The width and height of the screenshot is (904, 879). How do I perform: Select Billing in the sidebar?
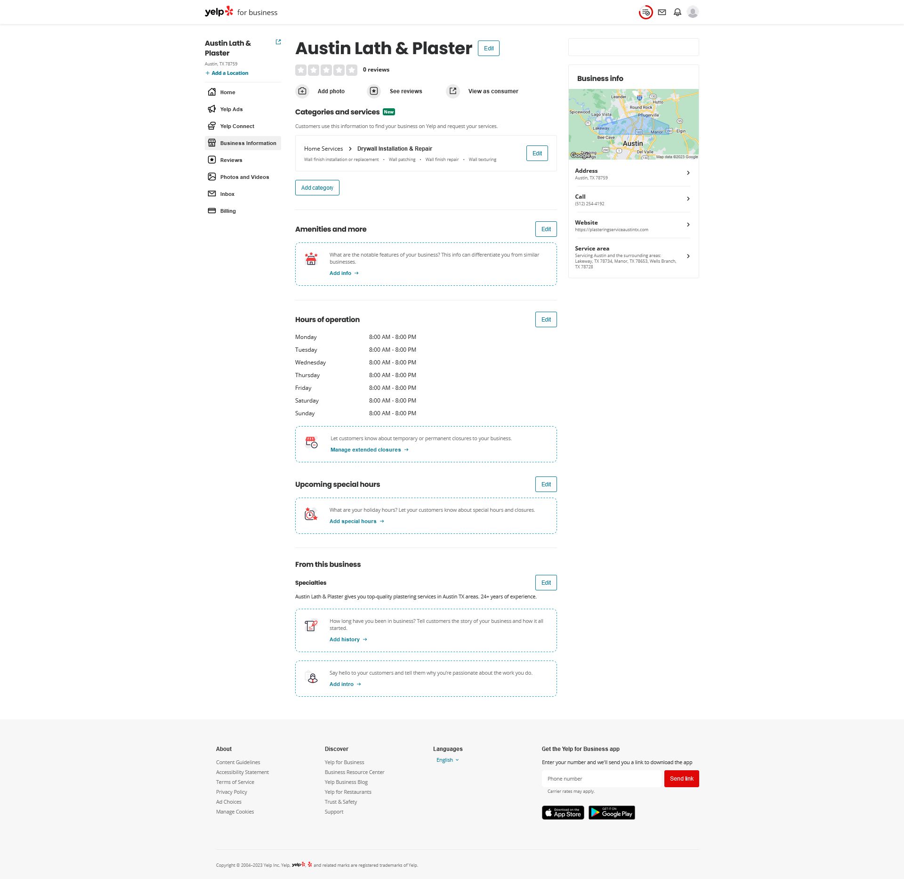(x=228, y=211)
